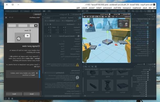
Task: Switch to the Console tab
Action: tap(141, 64)
